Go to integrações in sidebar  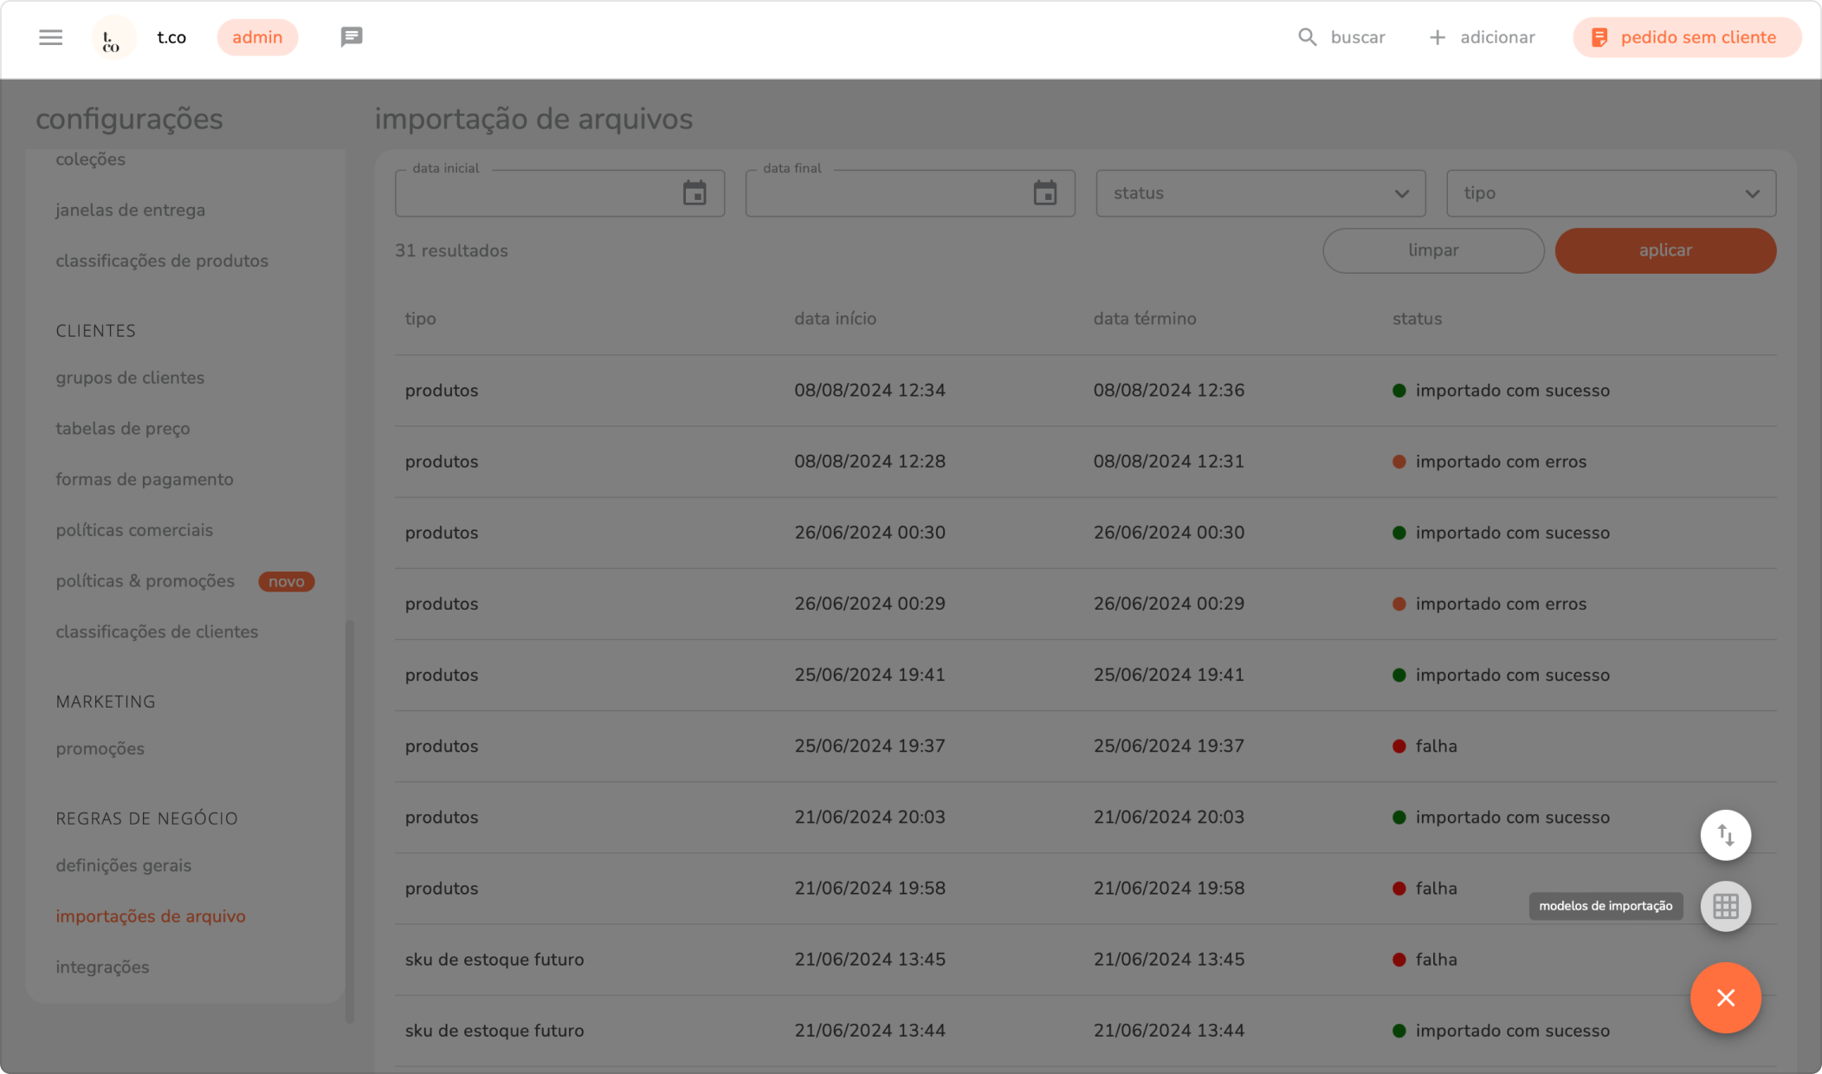pos(102,967)
